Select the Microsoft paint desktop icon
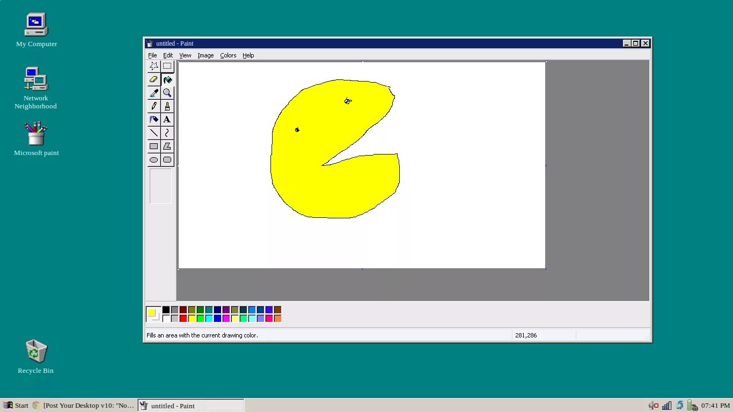 click(x=36, y=139)
